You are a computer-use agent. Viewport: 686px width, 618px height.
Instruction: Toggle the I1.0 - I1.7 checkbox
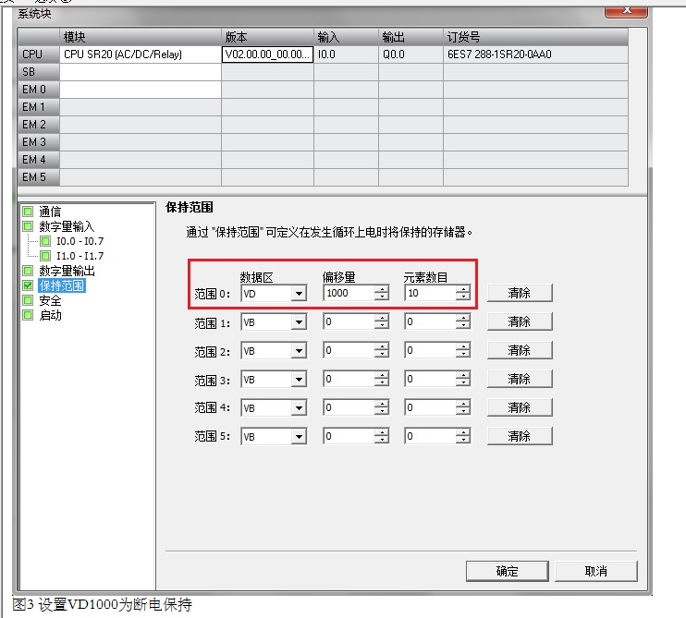tap(45, 256)
